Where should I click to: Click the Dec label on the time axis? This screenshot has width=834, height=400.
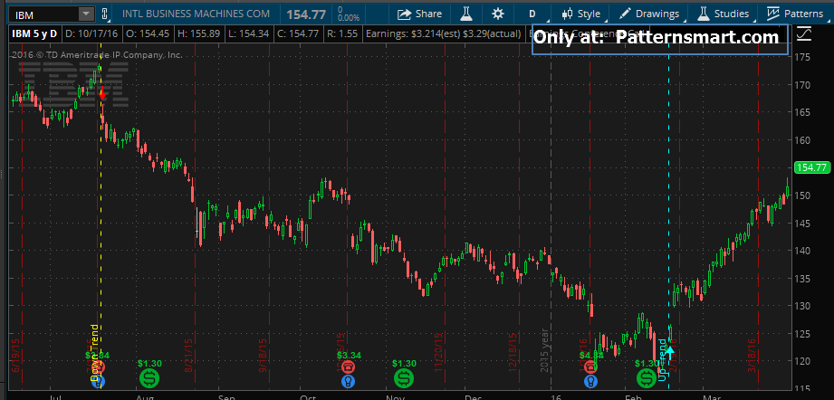[x=473, y=396]
